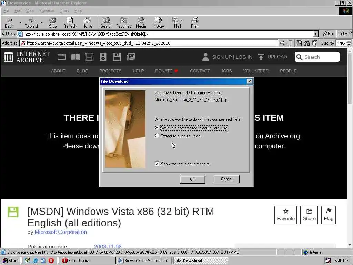Click the green floppy software item icon
Image resolution: width=353 pixels, height=265 pixels.
(13, 212)
